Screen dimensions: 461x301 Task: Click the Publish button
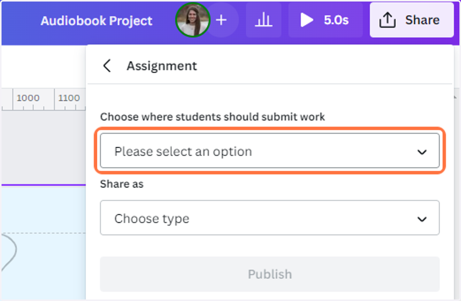[270, 274]
